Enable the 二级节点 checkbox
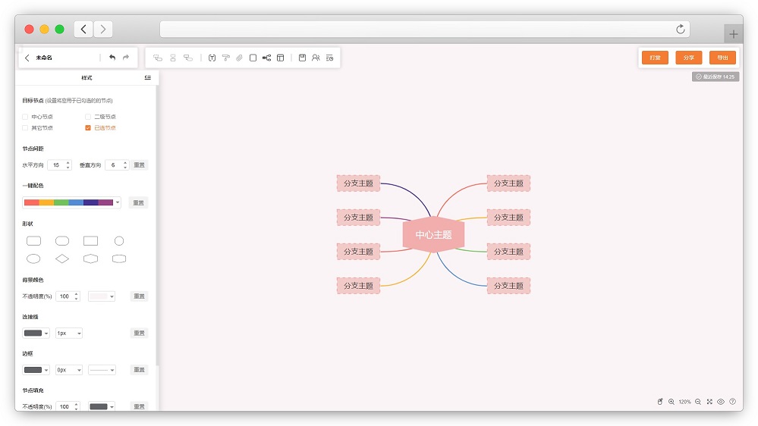 [88, 117]
